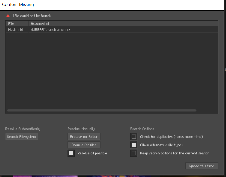
Task: Select the Nacht.nki file entry
Action: (16, 29)
